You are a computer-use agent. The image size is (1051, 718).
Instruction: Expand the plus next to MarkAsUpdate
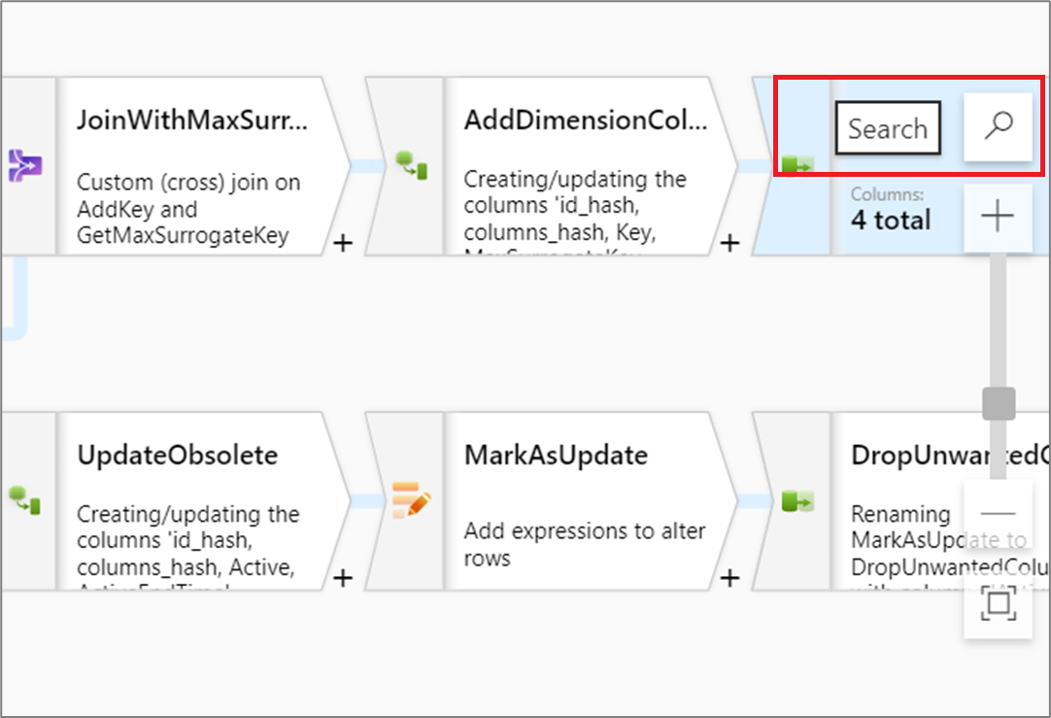click(729, 578)
